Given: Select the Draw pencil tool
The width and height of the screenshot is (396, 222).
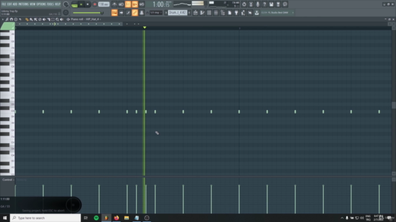Looking at the screenshot, I should pyautogui.click(x=27, y=19).
